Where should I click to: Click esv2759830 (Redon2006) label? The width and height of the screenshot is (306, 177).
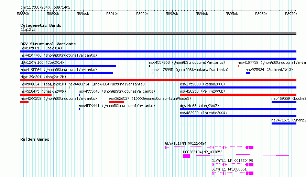pos(203,84)
